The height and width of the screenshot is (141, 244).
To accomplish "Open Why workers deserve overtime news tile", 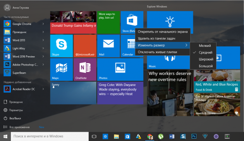I will click(170, 93).
